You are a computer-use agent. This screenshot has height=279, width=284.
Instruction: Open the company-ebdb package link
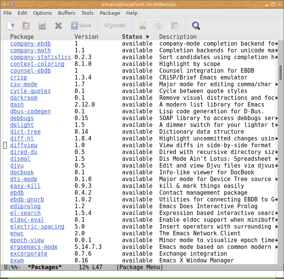click(31, 44)
